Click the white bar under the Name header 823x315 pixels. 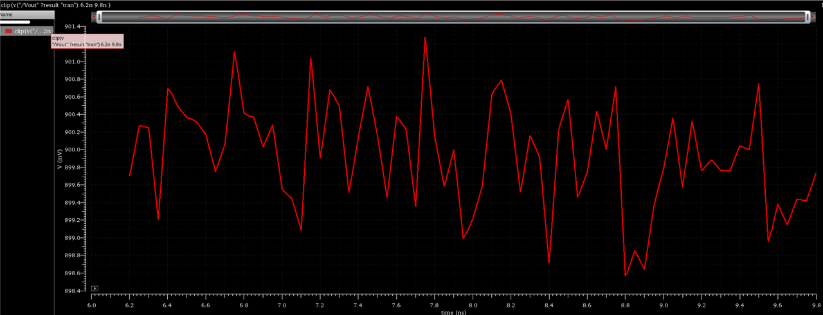click(15, 22)
